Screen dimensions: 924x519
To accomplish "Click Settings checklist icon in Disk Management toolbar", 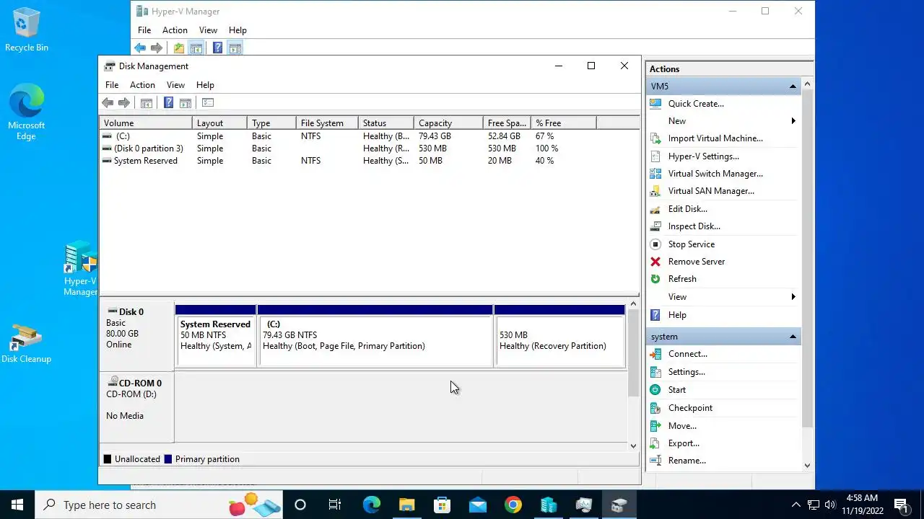I will (x=208, y=103).
